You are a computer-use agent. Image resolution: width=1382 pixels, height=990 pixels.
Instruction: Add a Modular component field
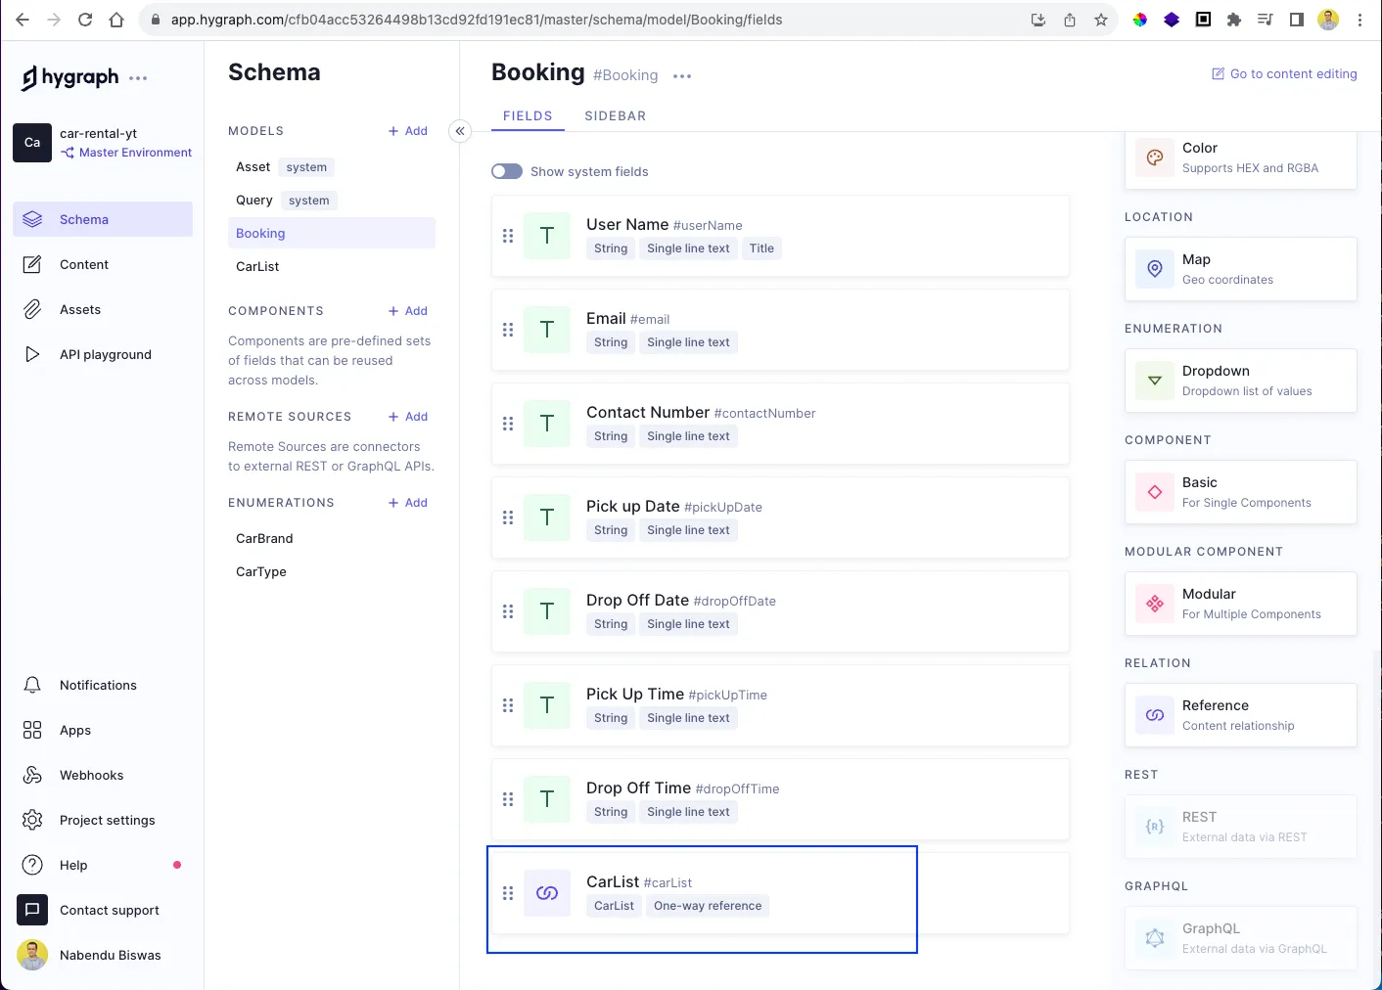(1241, 604)
